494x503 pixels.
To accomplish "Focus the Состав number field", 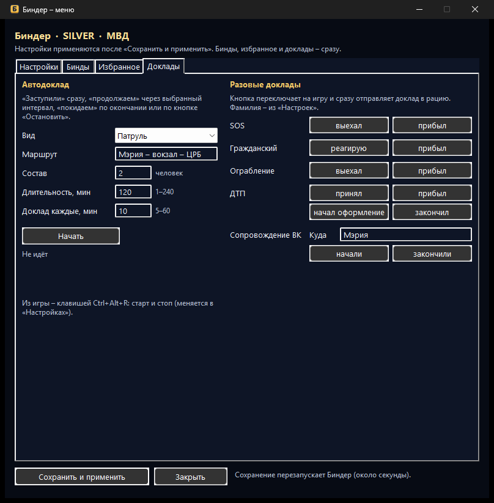I will tap(133, 173).
